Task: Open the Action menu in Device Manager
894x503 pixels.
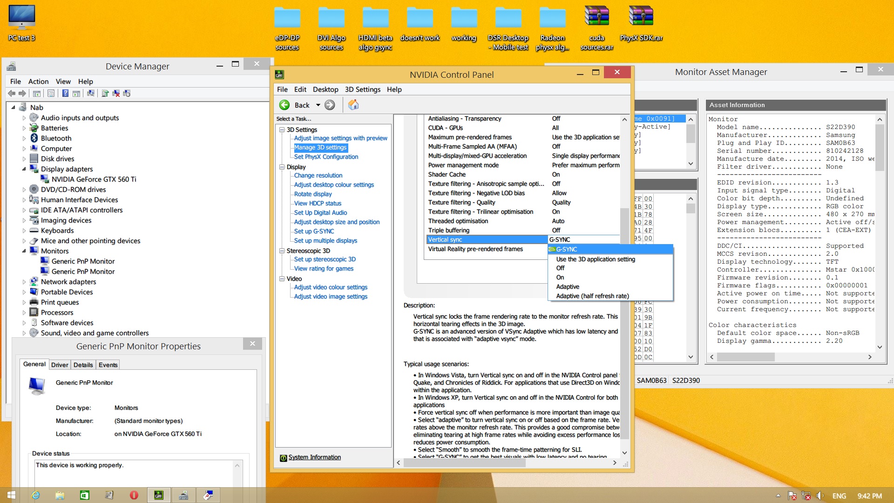Action: click(x=38, y=82)
